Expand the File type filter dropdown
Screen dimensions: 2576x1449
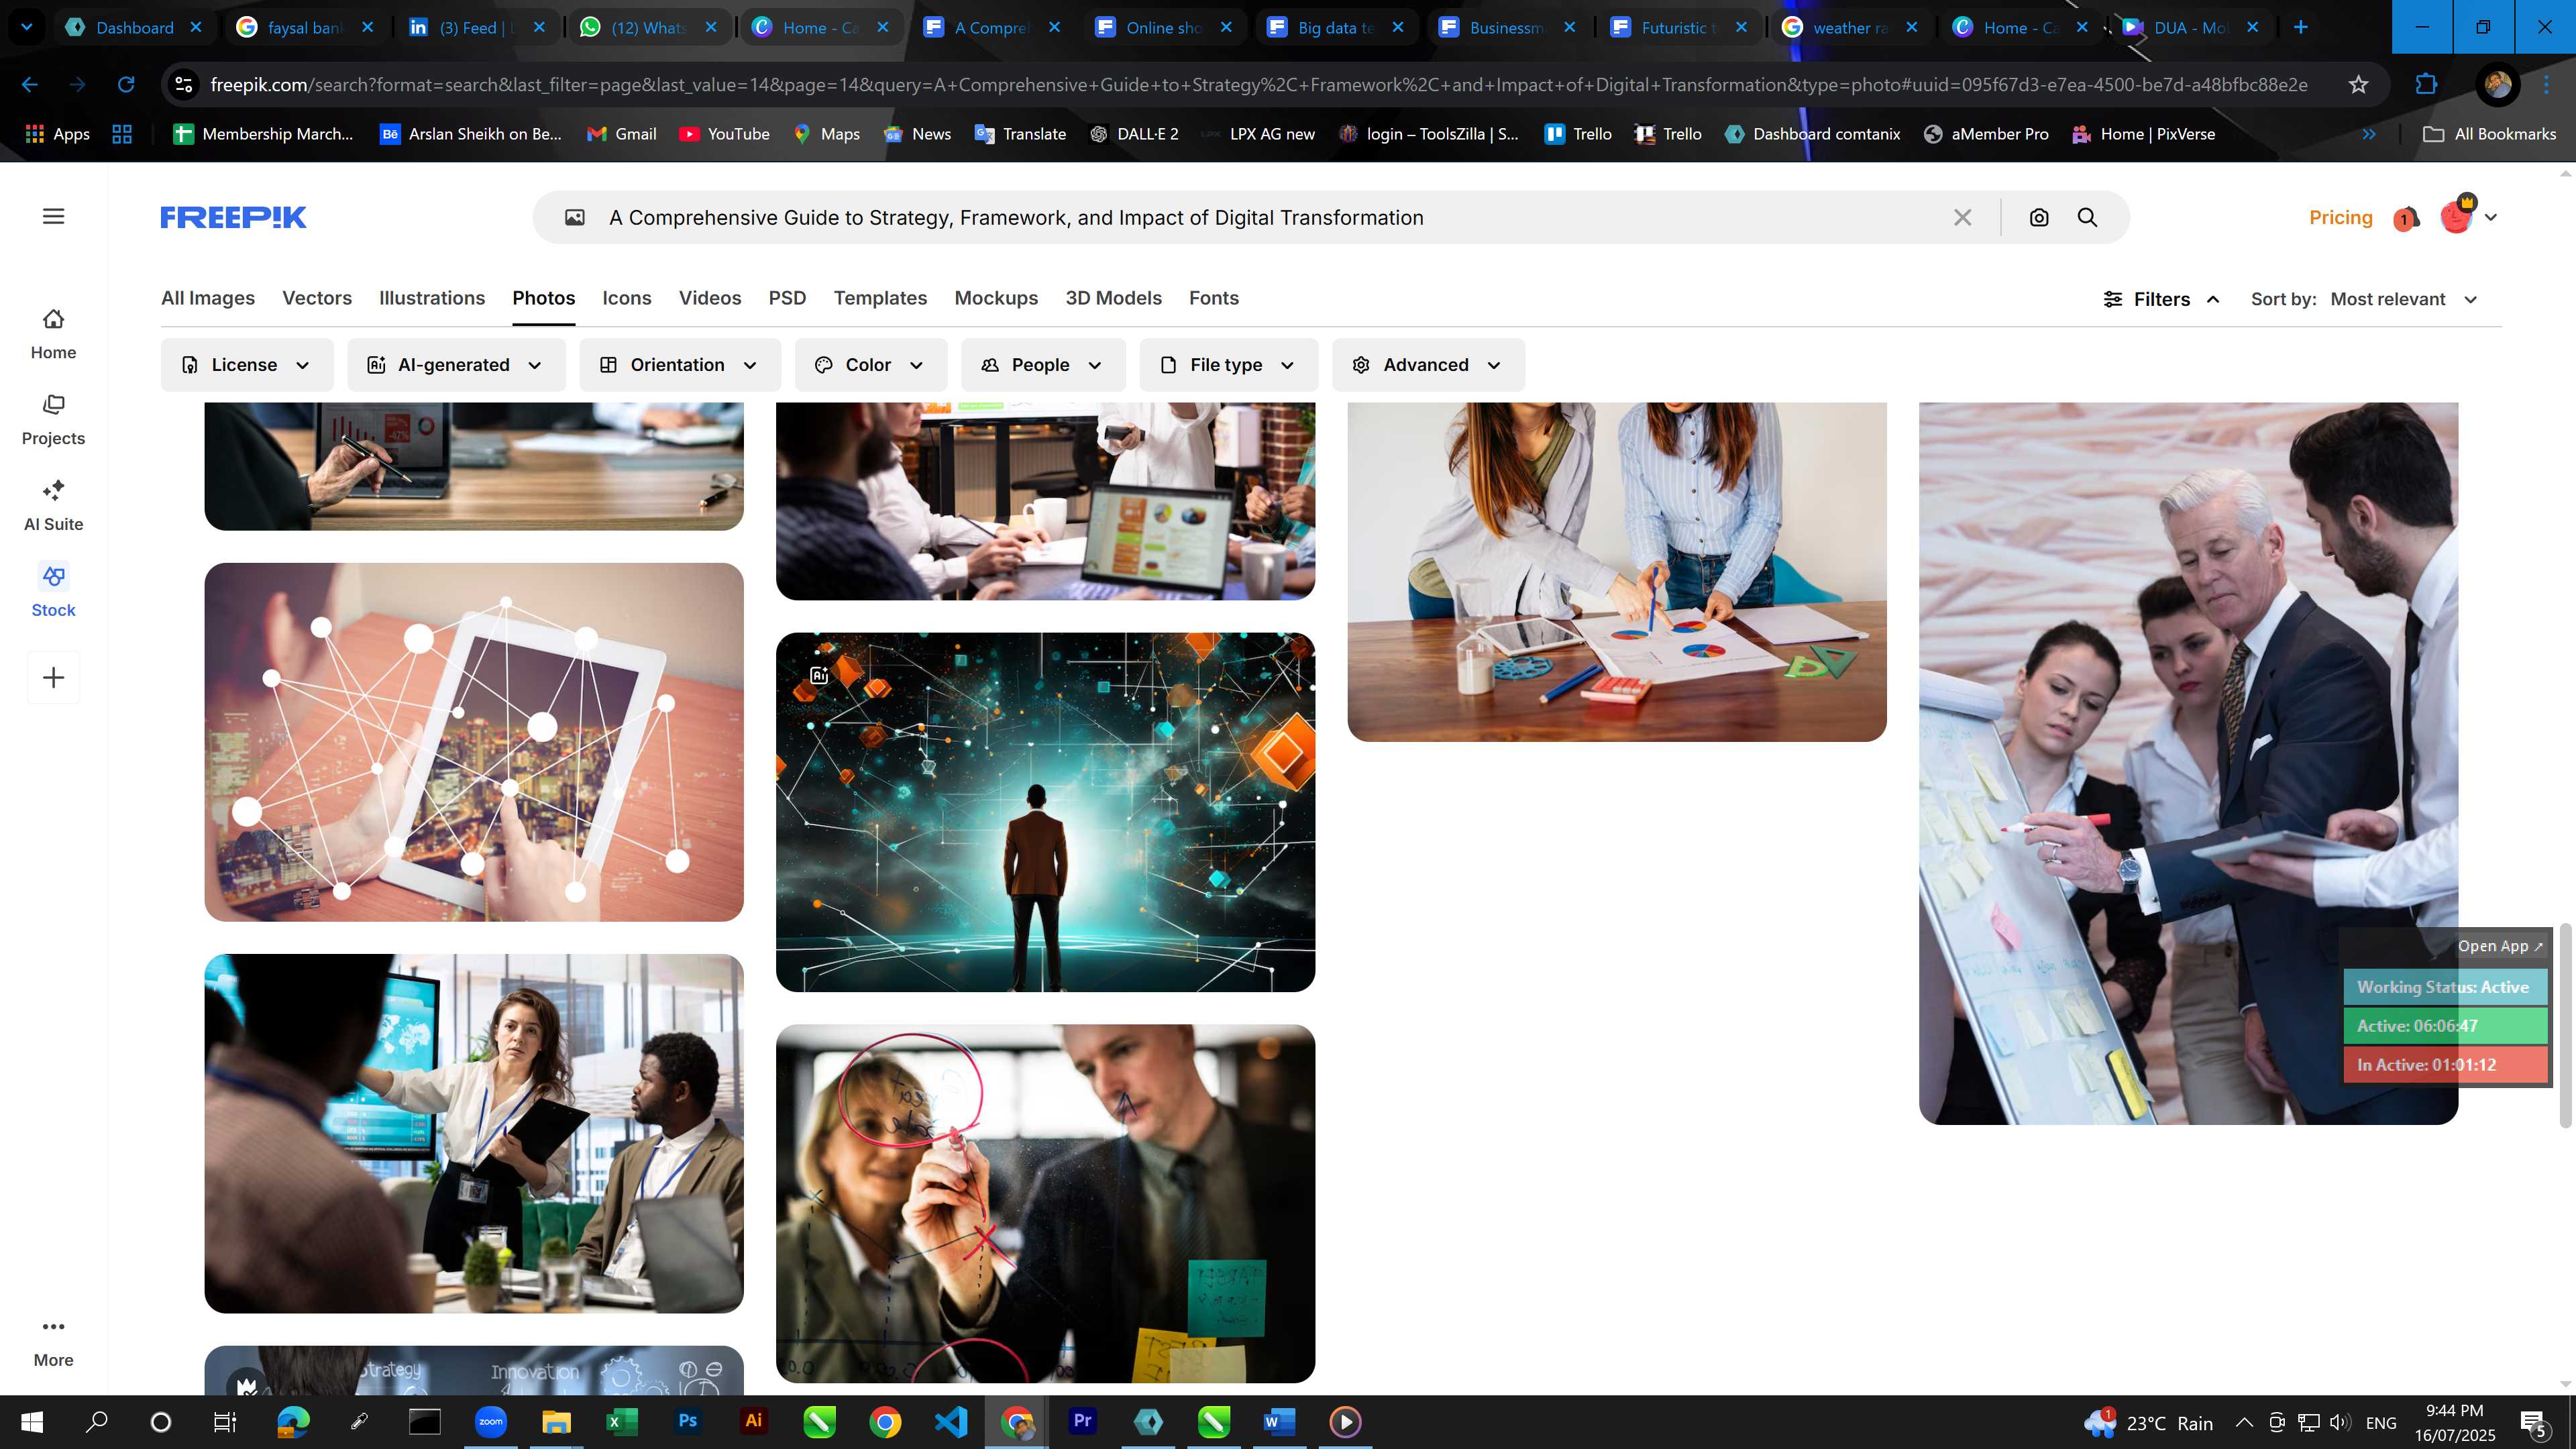coord(1228,365)
